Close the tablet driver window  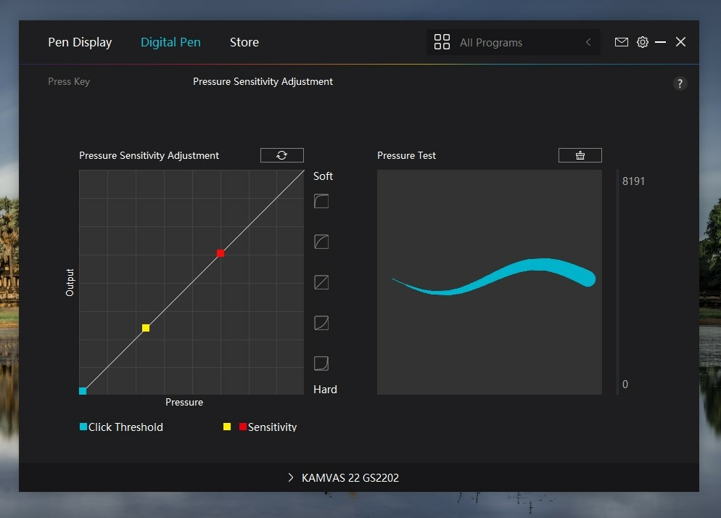[680, 42]
